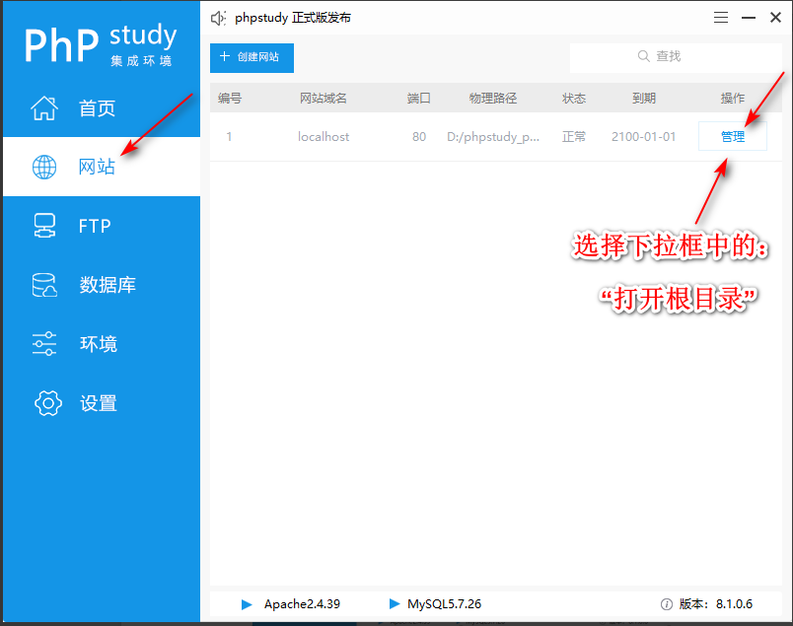Minimize the phpstudy window
Image resolution: width=793 pixels, height=626 pixels.
click(749, 18)
